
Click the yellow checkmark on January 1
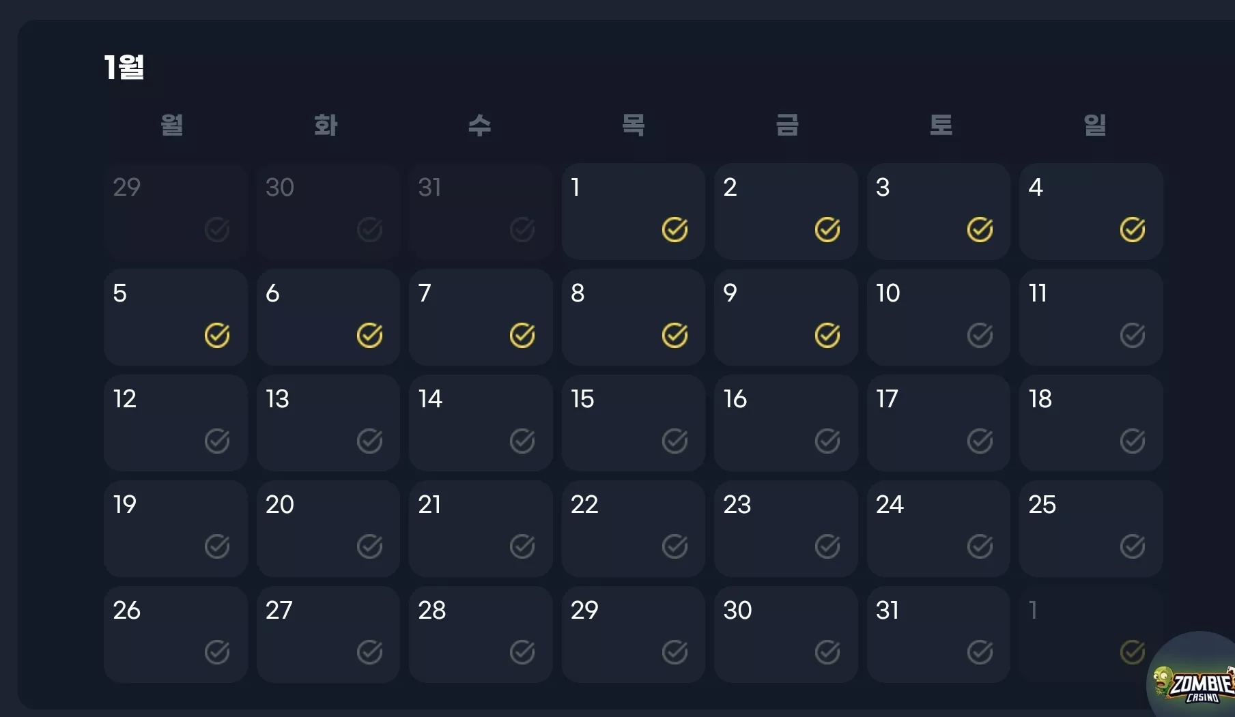(x=675, y=230)
